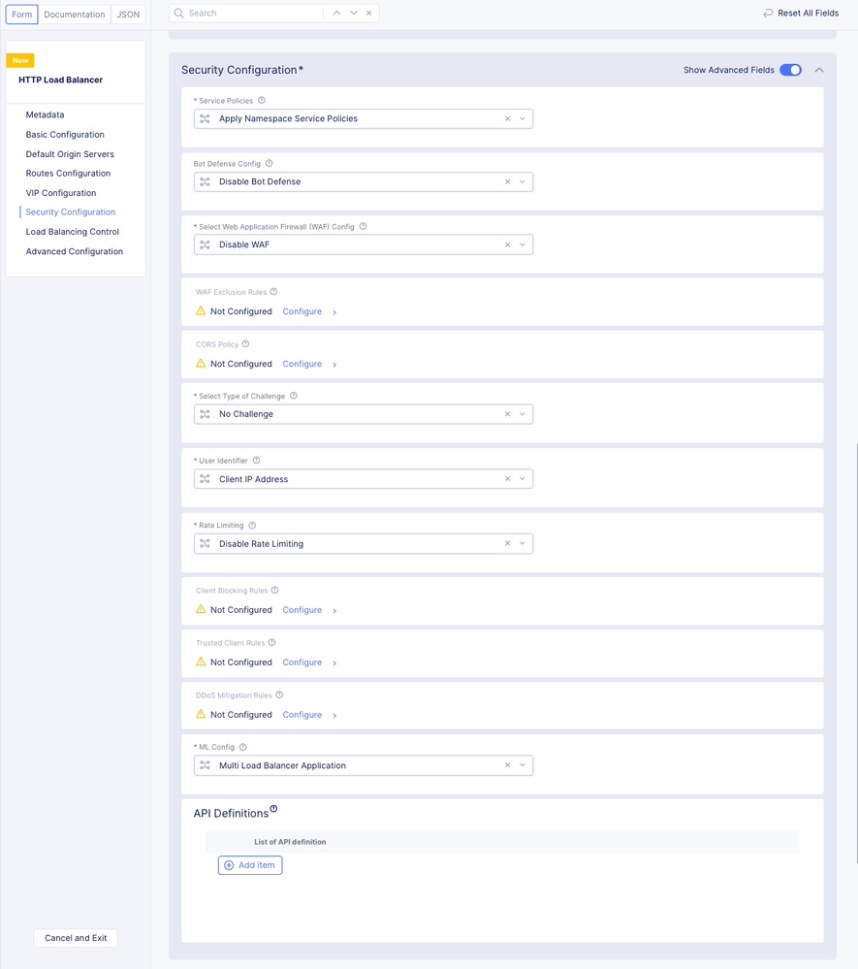Click inside the Search input field
The width and height of the screenshot is (858, 969).
point(252,14)
